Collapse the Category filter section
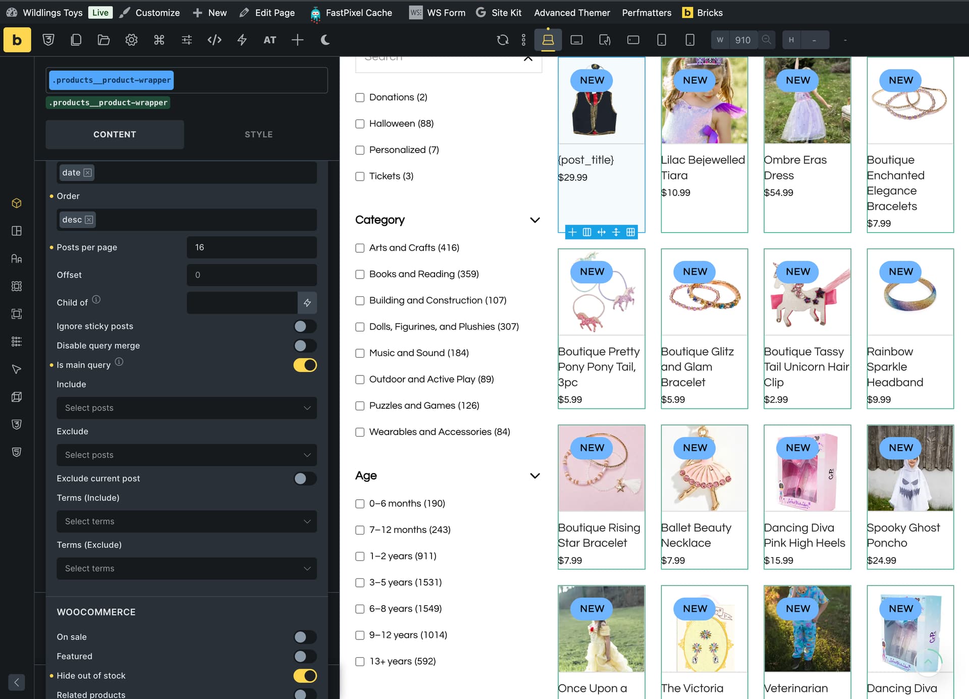The image size is (969, 699). tap(535, 220)
